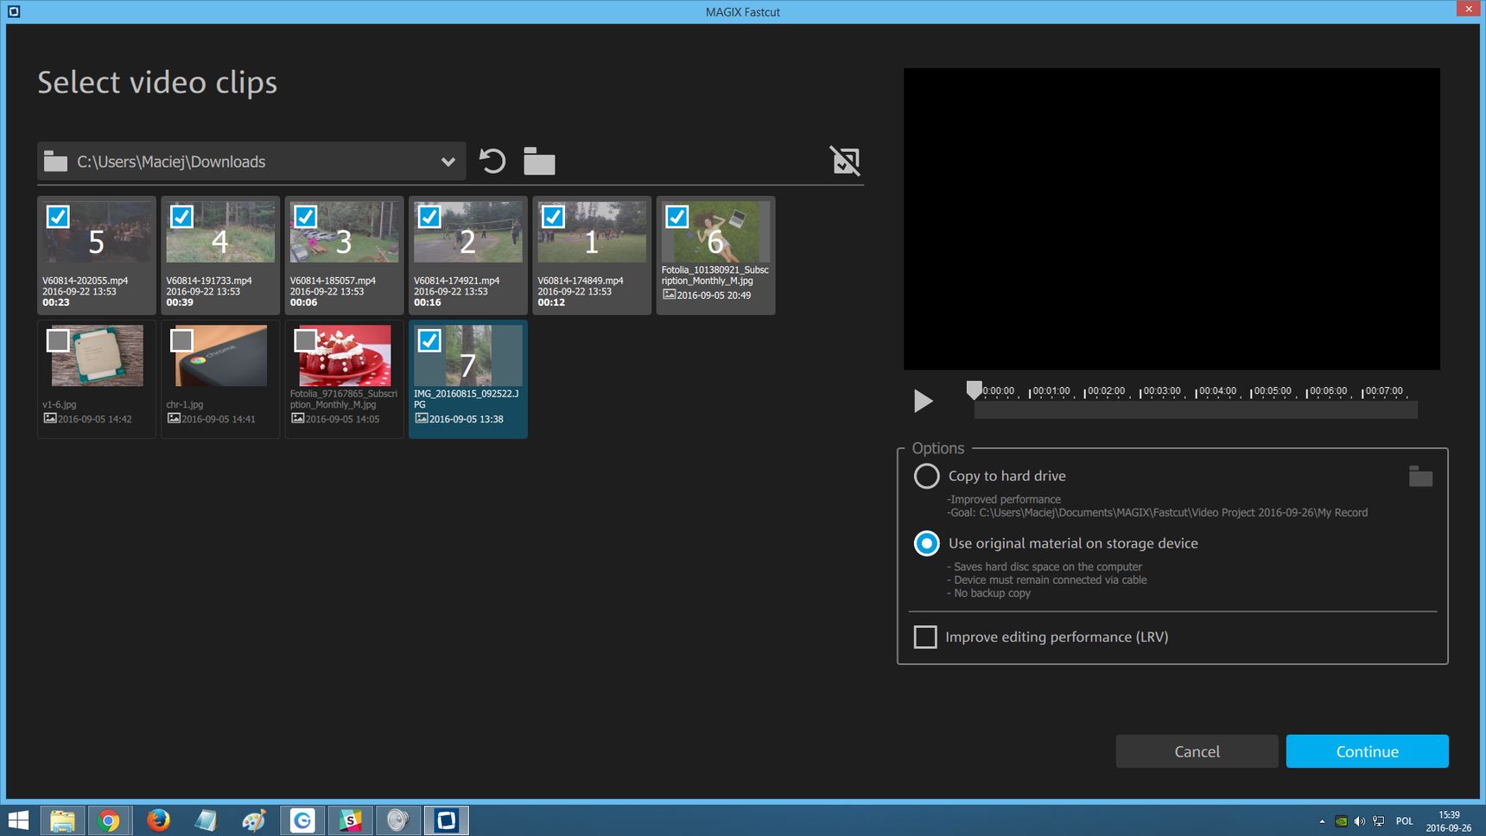The height and width of the screenshot is (836, 1486).
Task: Click the volume icon in system tray
Action: tap(1359, 821)
